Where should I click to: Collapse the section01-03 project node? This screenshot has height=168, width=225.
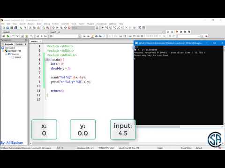pyautogui.click(x=3, y=51)
